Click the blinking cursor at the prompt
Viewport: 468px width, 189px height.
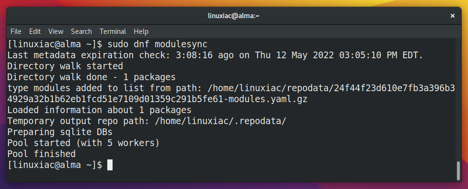click(x=110, y=165)
